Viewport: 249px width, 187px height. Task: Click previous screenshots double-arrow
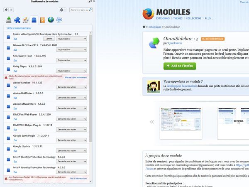pyautogui.click(x=152, y=122)
